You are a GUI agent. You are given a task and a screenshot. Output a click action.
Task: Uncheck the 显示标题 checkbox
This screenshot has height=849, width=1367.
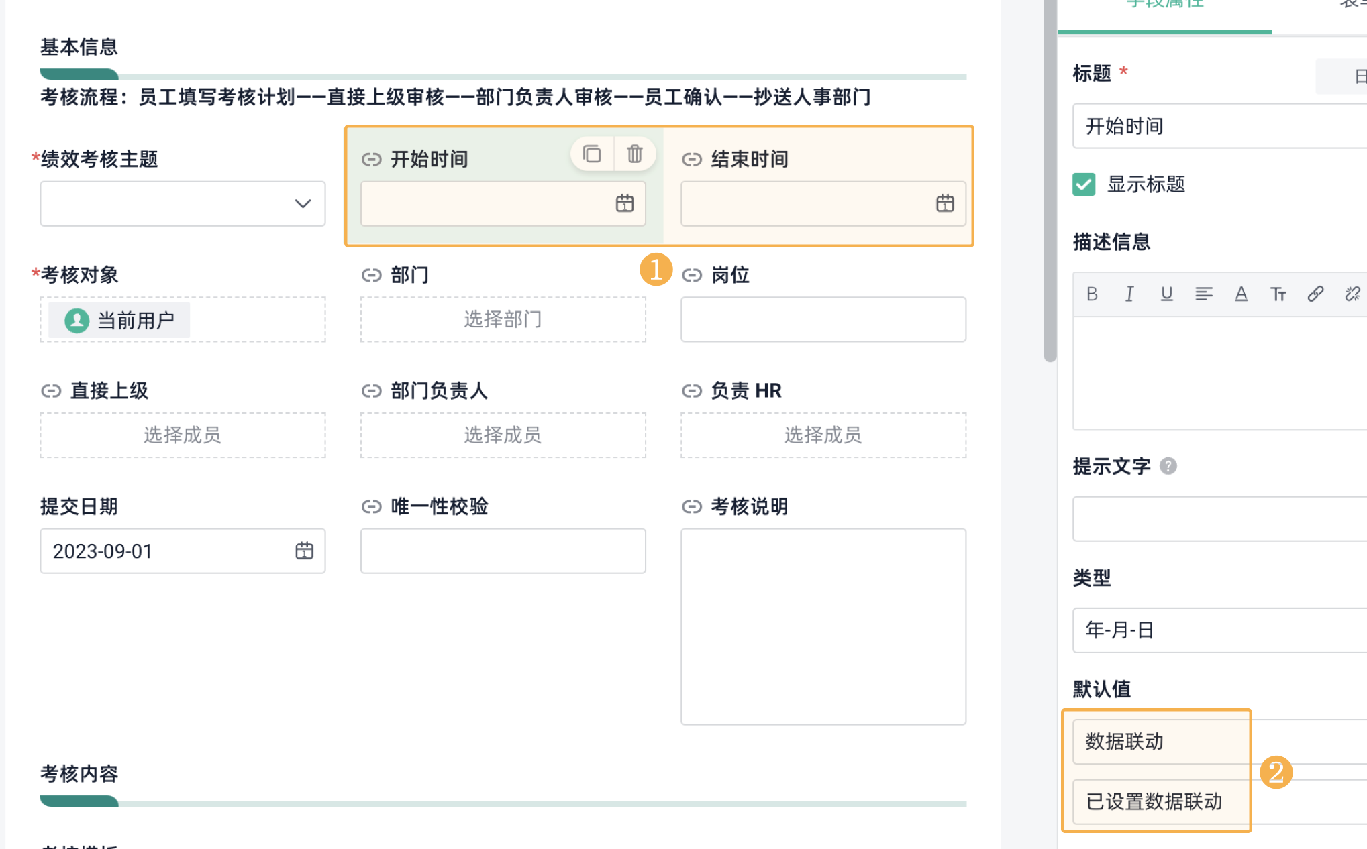point(1084,184)
